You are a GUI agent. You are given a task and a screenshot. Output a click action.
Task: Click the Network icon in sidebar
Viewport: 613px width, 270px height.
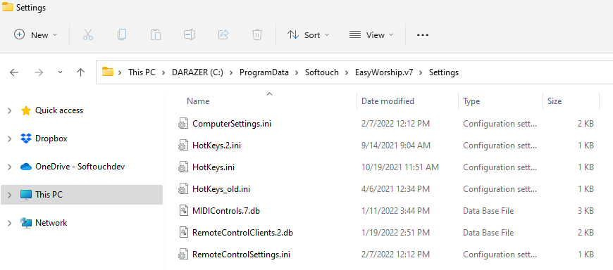26,223
